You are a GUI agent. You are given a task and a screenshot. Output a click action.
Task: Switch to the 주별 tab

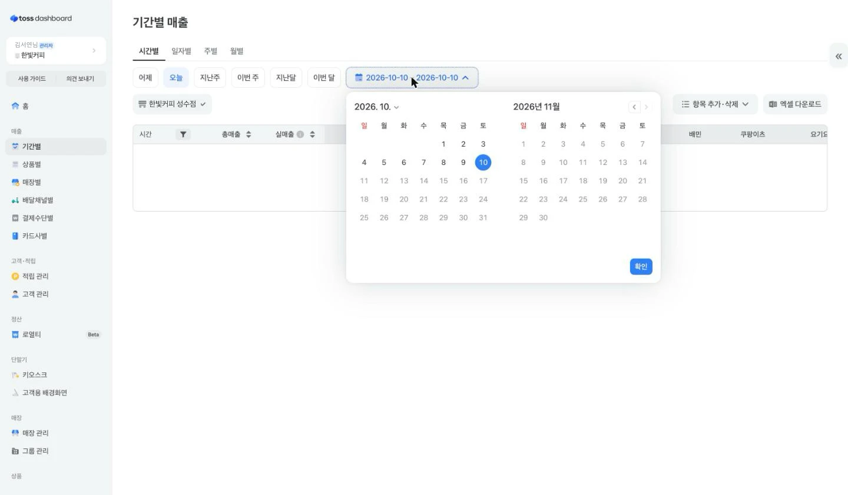coord(210,51)
